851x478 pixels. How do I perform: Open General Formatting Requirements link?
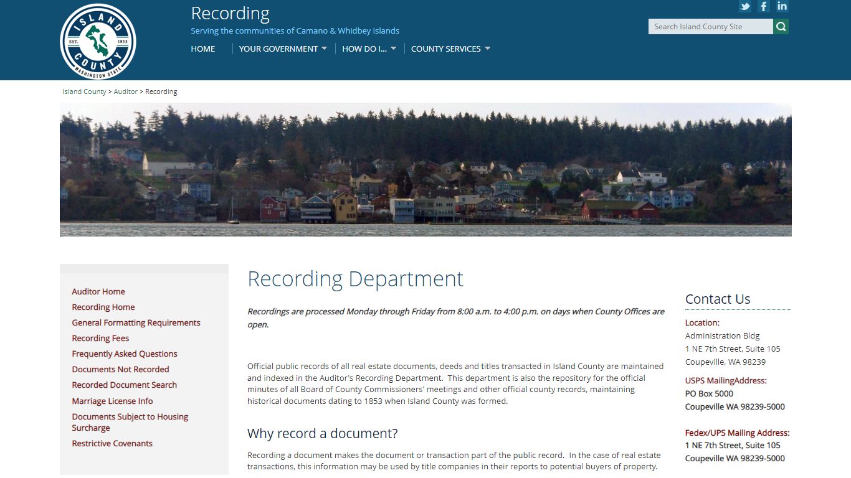click(136, 322)
